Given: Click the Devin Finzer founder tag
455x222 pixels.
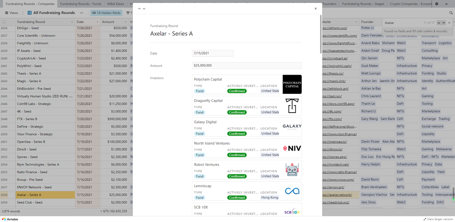Looking at the screenshot, I should point(370,142).
